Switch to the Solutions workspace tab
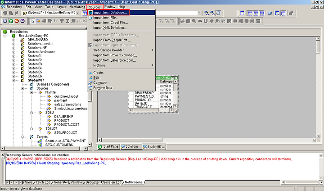 point(131,146)
